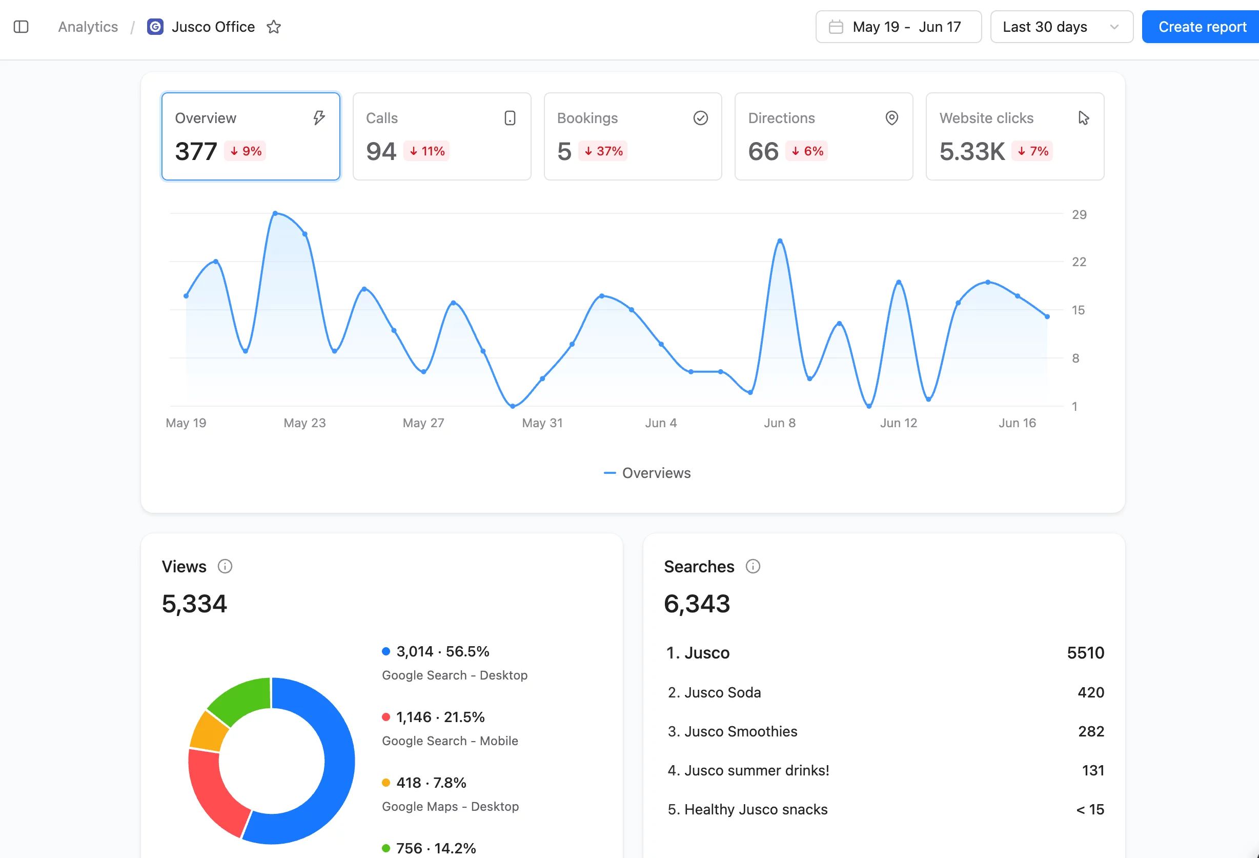Viewport: 1259px width, 858px height.
Task: Click the Create report button
Action: (x=1201, y=27)
